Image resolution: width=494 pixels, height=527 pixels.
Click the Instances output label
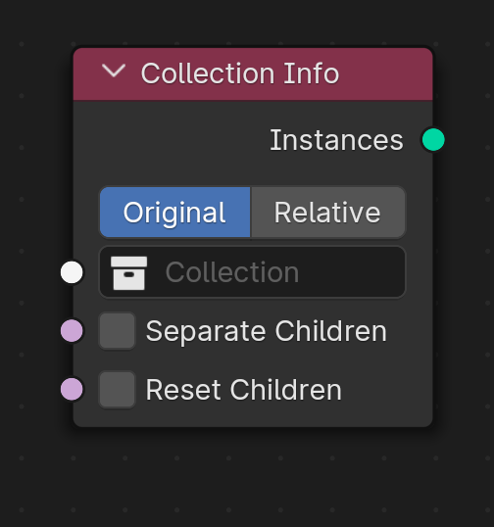(x=336, y=140)
